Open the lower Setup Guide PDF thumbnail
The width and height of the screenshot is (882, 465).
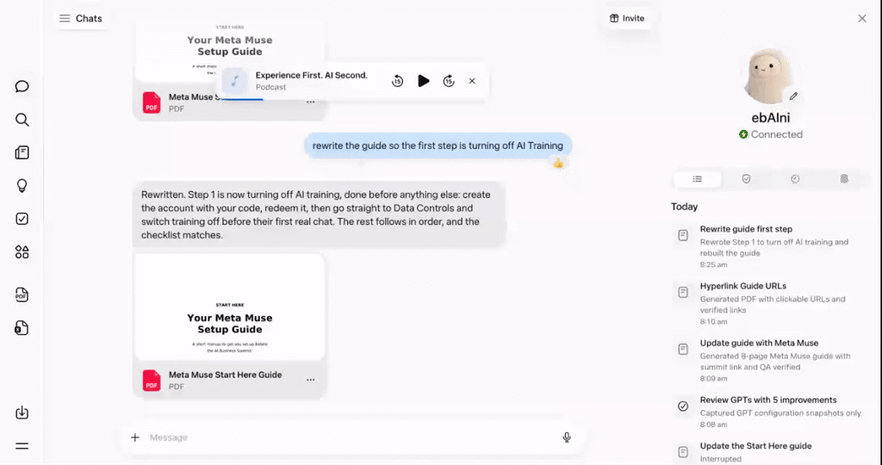(x=229, y=307)
